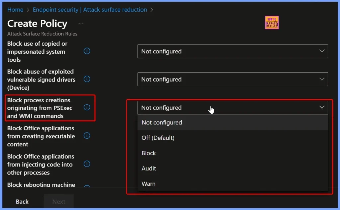Viewport: 340px width, 210px height.
Task: Collapse the open PSExec rule dropdown via its chevron
Action: coord(321,107)
